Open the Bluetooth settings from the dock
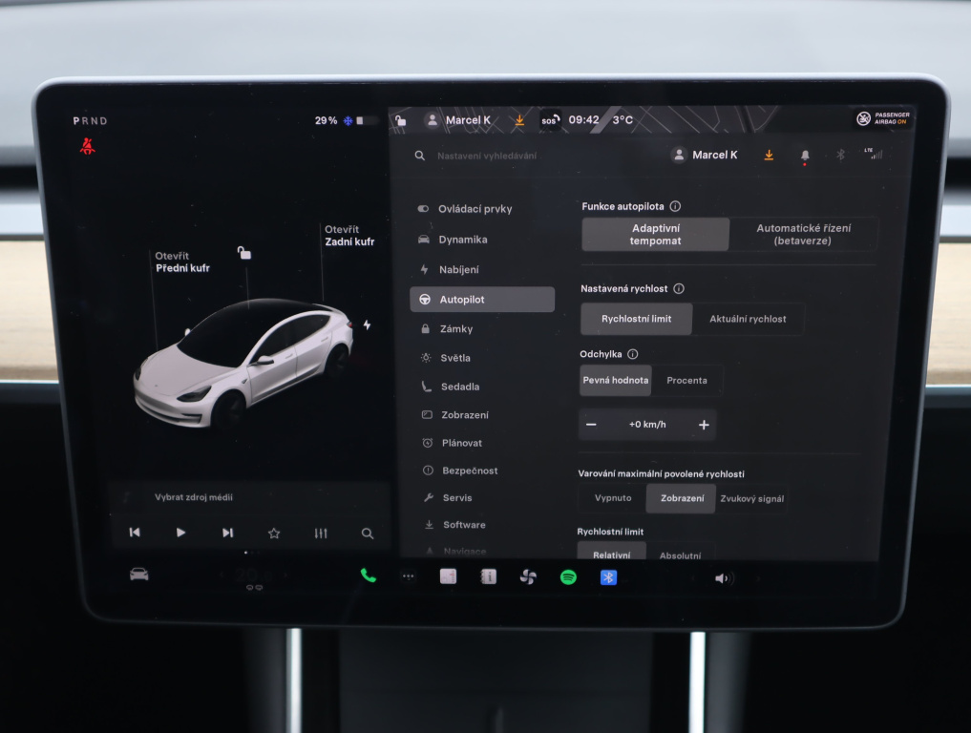This screenshot has height=733, width=971. point(608,577)
